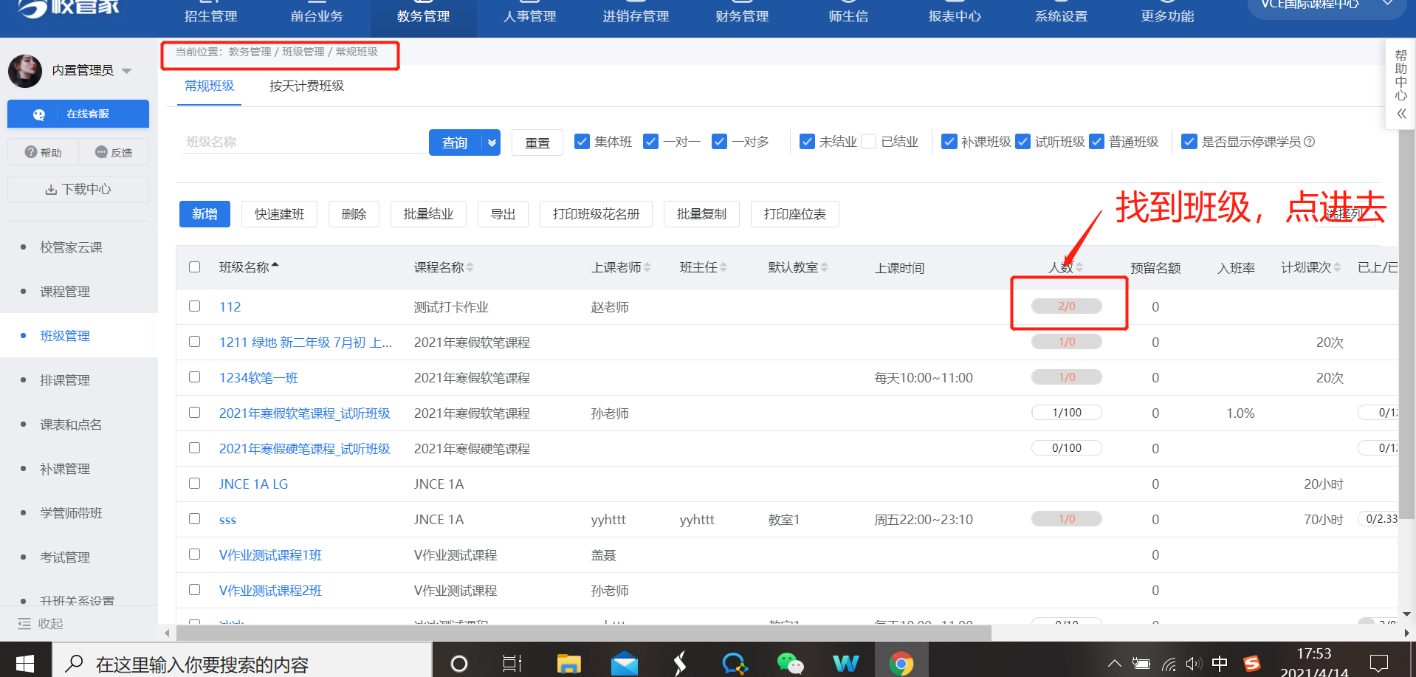Switch to the 按天计费班级 tab
This screenshot has width=1416, height=677.
coord(307,86)
